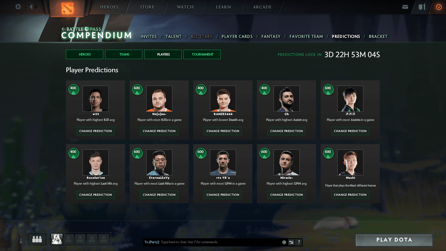Click the Dota 2 logo home icon
Viewport: 446px width, 251px height.
[x=68, y=8]
